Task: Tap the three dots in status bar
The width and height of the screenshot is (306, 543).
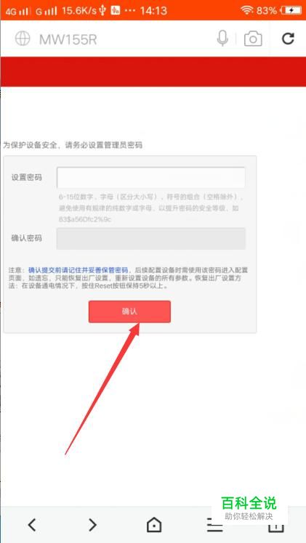Action: coord(130,11)
